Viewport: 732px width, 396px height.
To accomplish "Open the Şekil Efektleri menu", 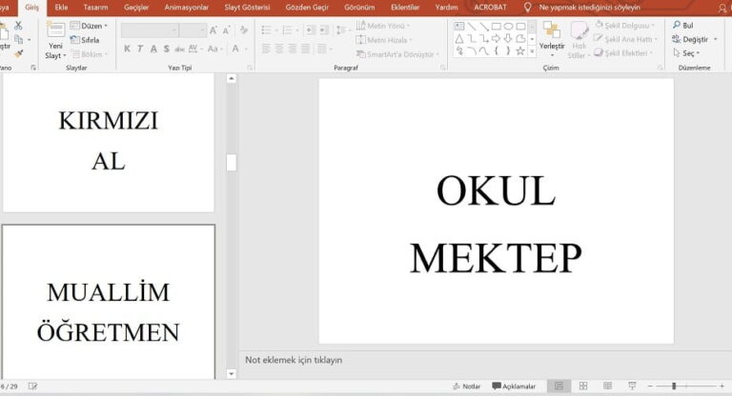I will 623,53.
